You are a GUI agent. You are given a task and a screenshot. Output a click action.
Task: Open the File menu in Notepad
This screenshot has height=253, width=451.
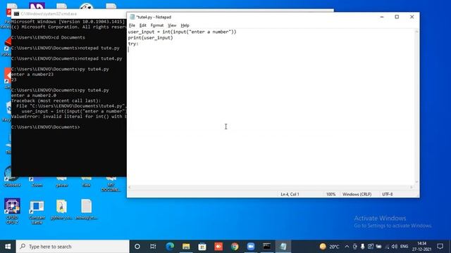pos(132,25)
